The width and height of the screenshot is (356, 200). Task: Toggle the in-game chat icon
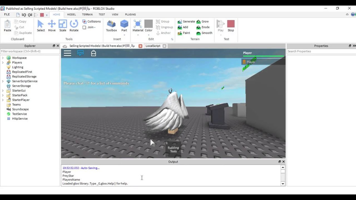[x=80, y=53]
